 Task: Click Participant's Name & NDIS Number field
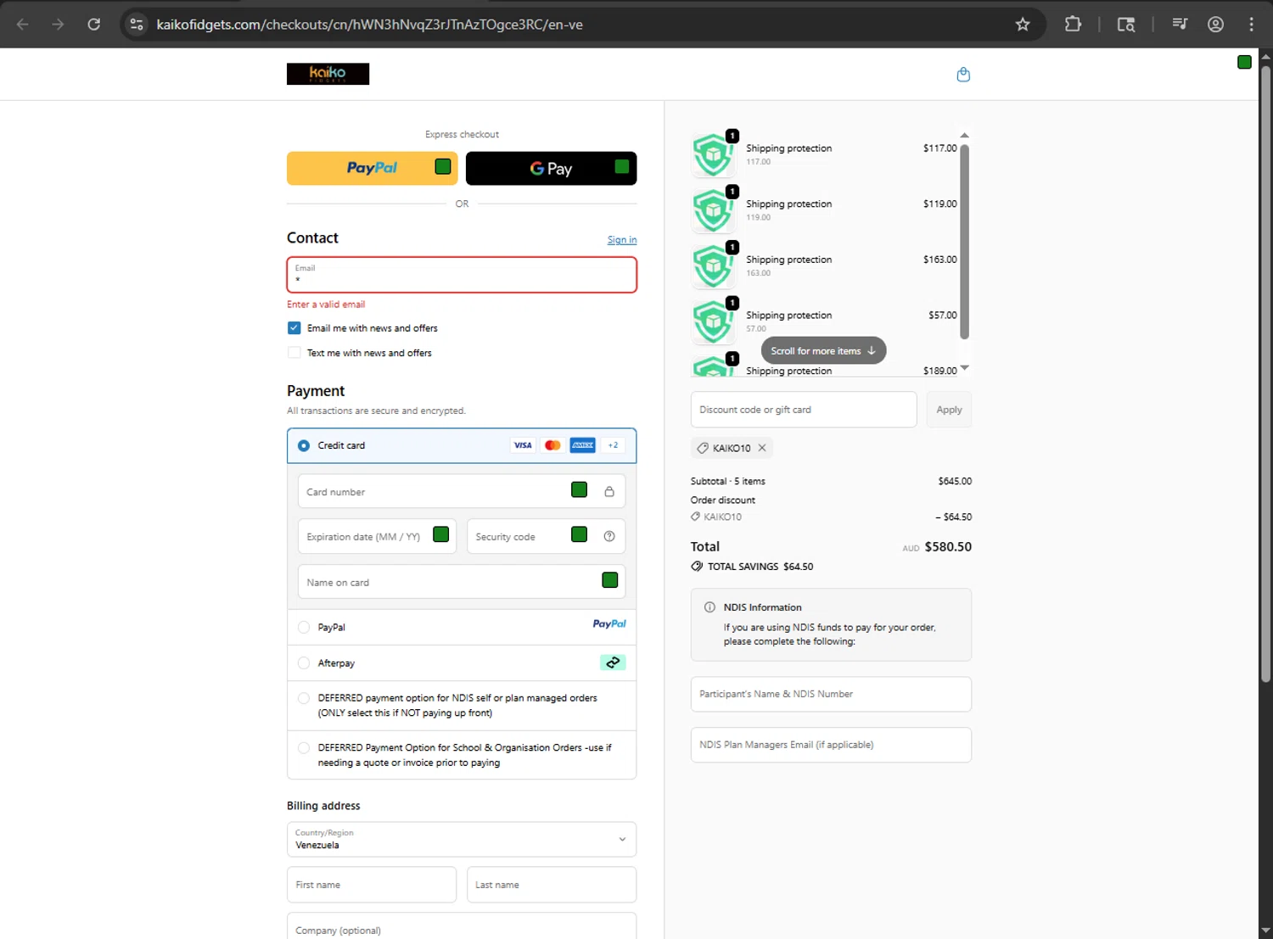[831, 694]
